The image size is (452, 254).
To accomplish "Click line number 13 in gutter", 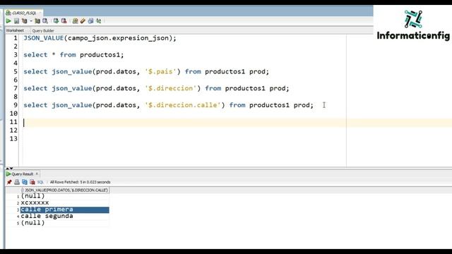I will [x=13, y=138].
